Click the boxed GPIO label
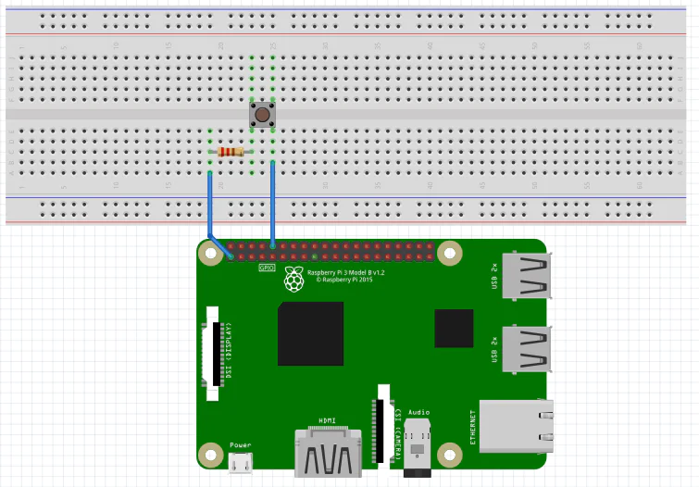The height and width of the screenshot is (487, 699). (267, 268)
